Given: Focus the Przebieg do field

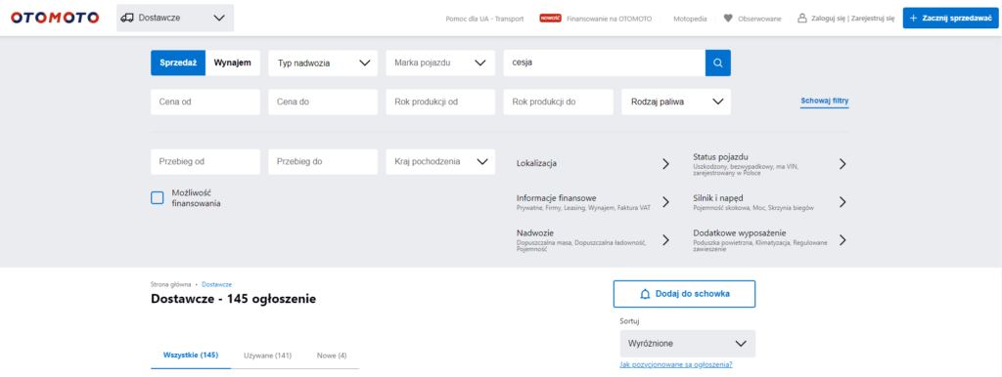Looking at the screenshot, I should click(x=323, y=162).
